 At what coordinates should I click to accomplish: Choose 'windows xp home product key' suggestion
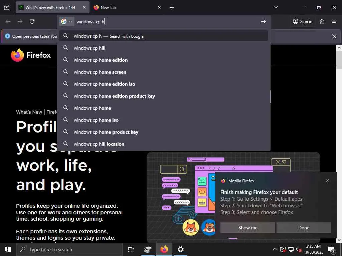click(x=164, y=132)
